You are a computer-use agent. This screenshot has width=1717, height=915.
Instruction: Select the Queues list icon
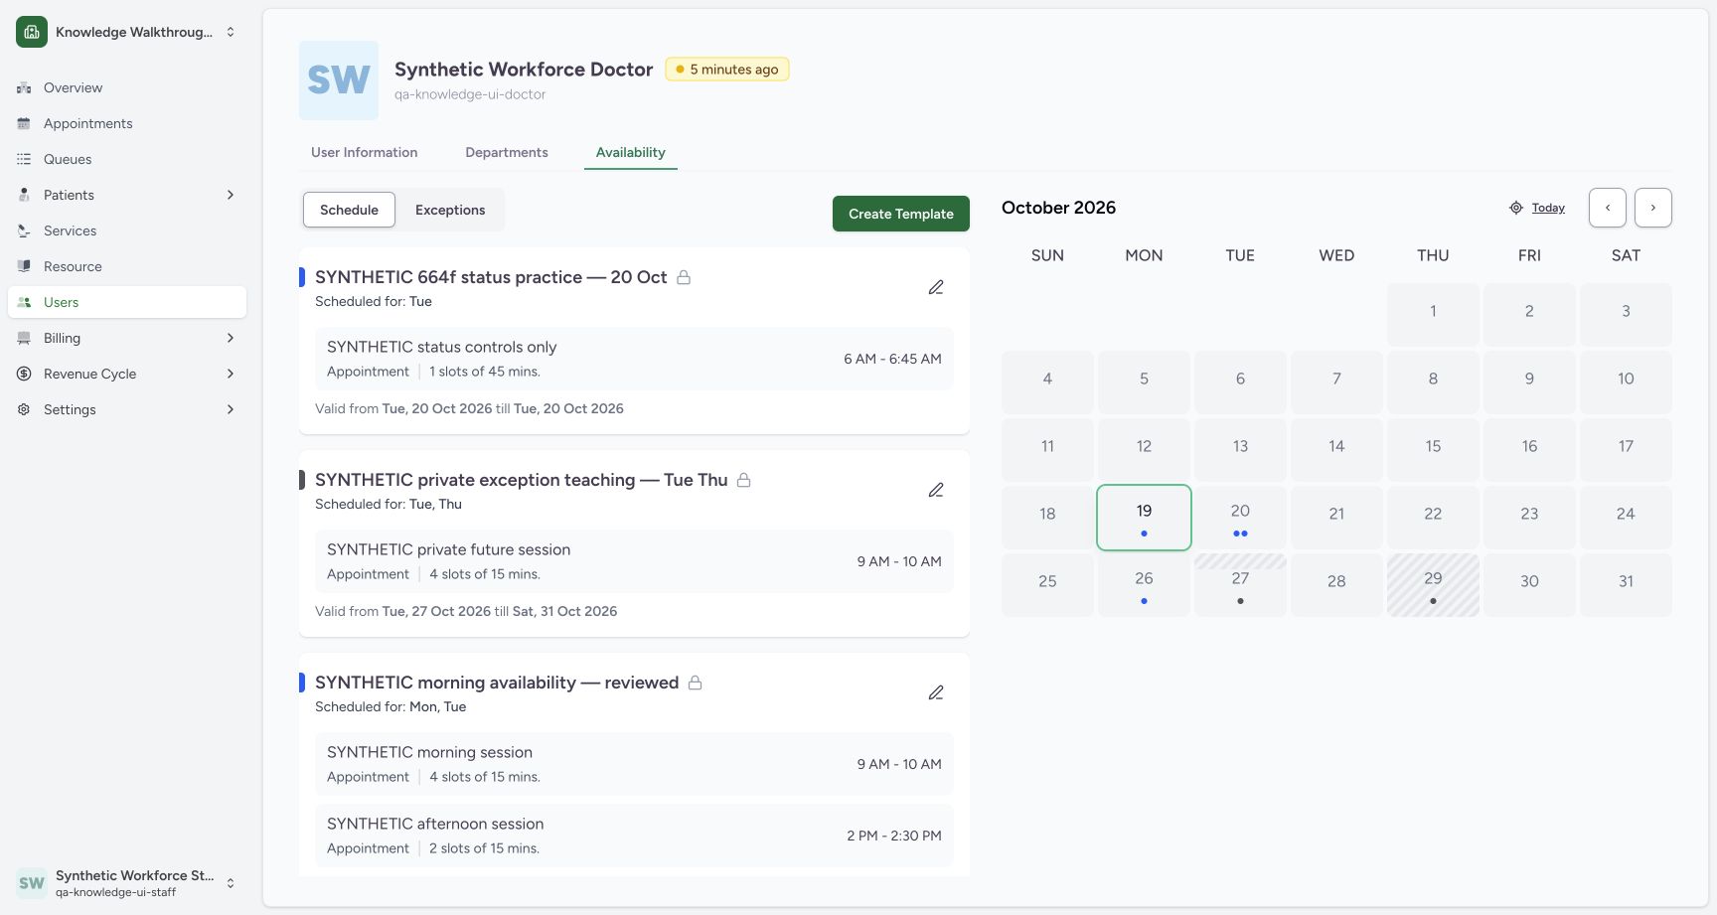[24, 159]
